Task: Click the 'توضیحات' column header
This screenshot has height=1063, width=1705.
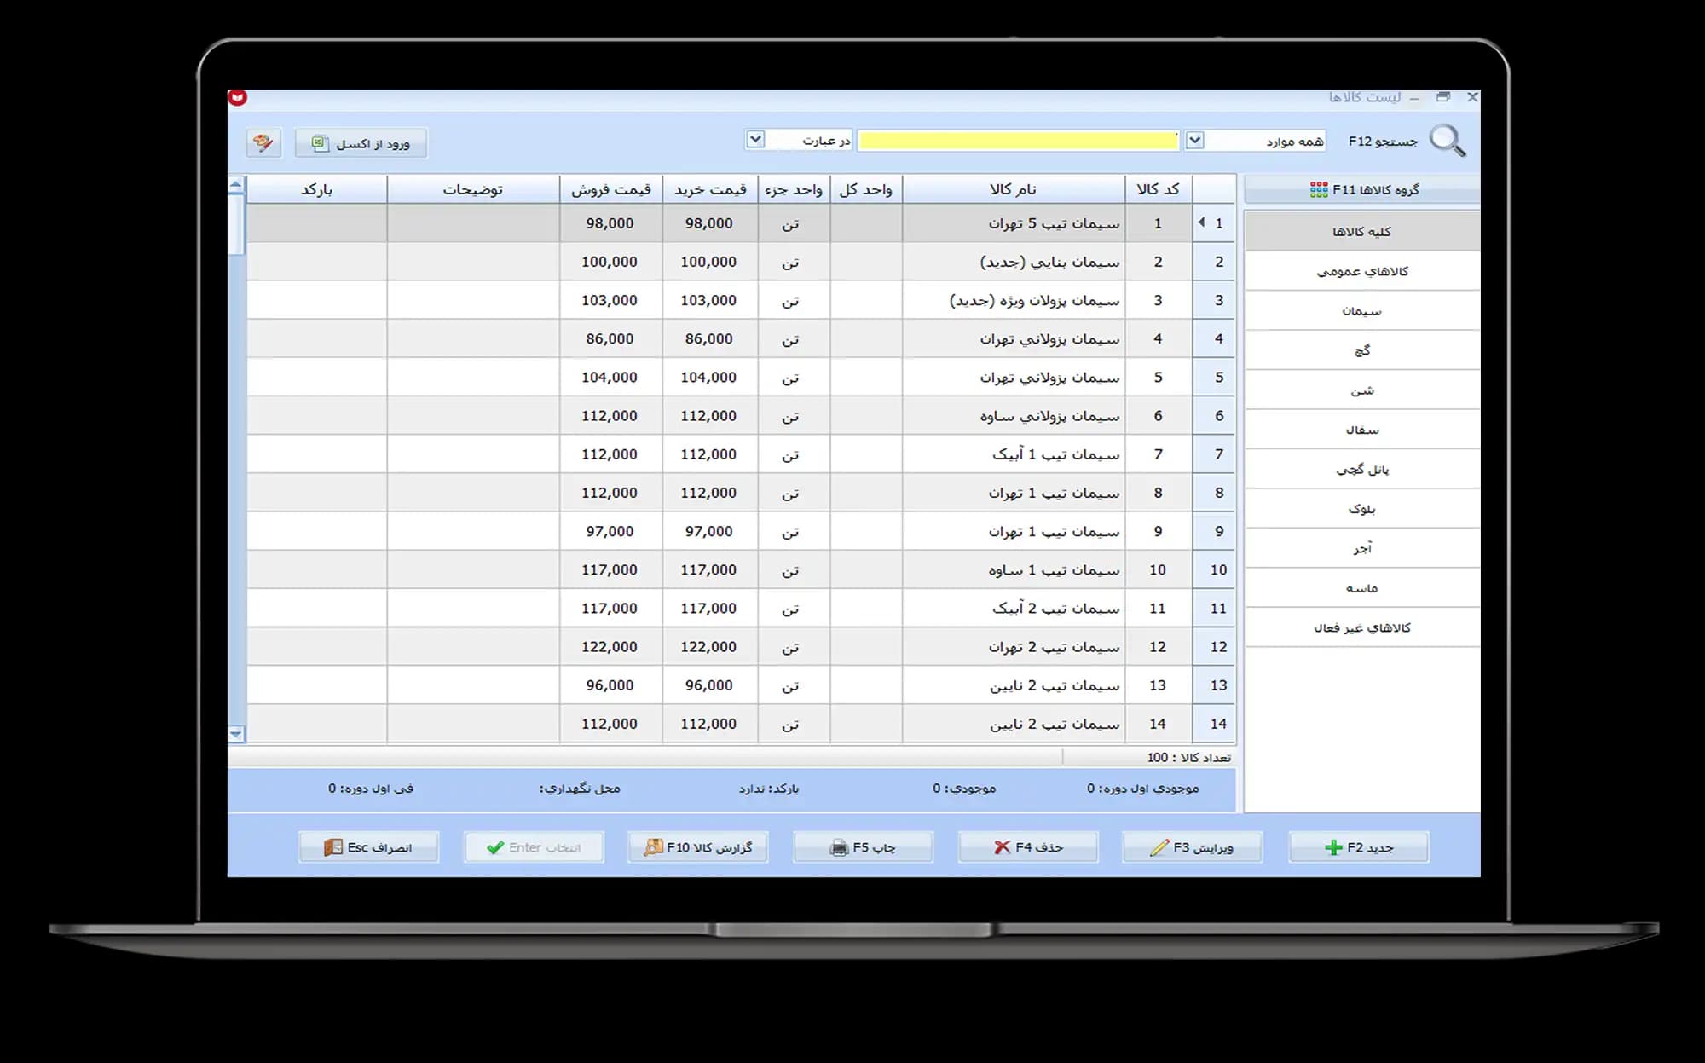Action: 473,189
